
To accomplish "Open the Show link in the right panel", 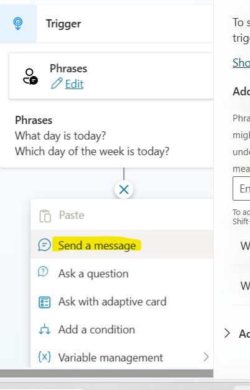I will coord(241,62).
